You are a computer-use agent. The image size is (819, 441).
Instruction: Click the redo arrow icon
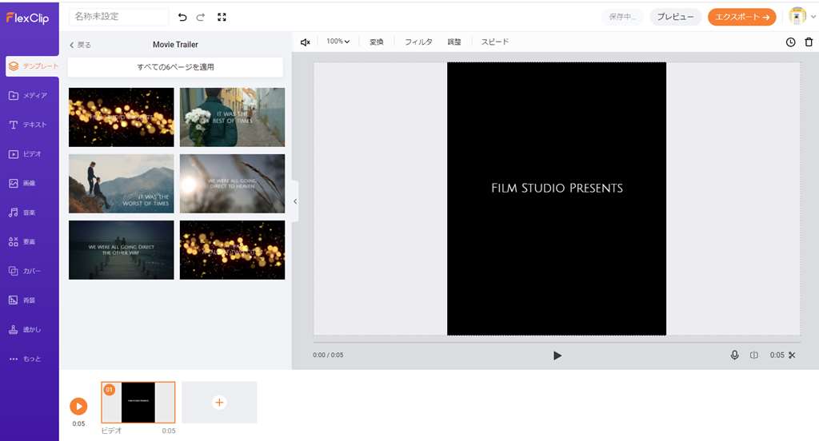[201, 17]
